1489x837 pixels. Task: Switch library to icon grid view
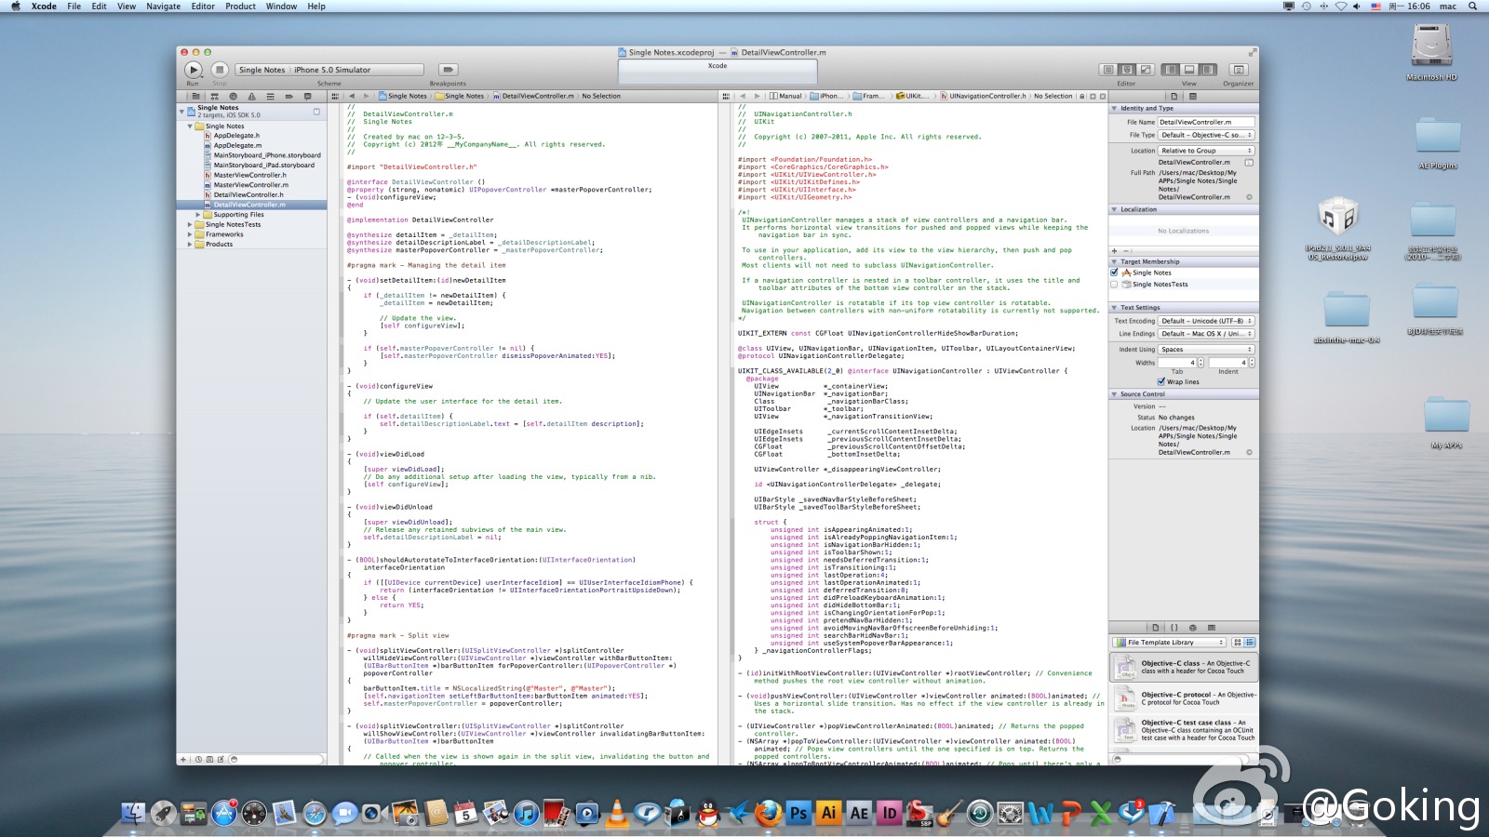(x=1238, y=642)
